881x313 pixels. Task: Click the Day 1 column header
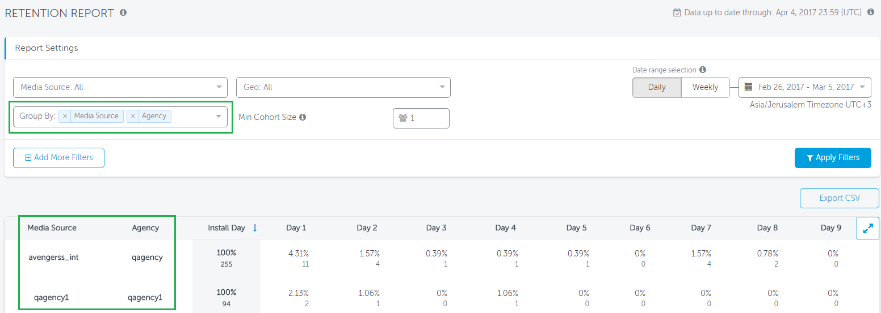click(x=296, y=228)
